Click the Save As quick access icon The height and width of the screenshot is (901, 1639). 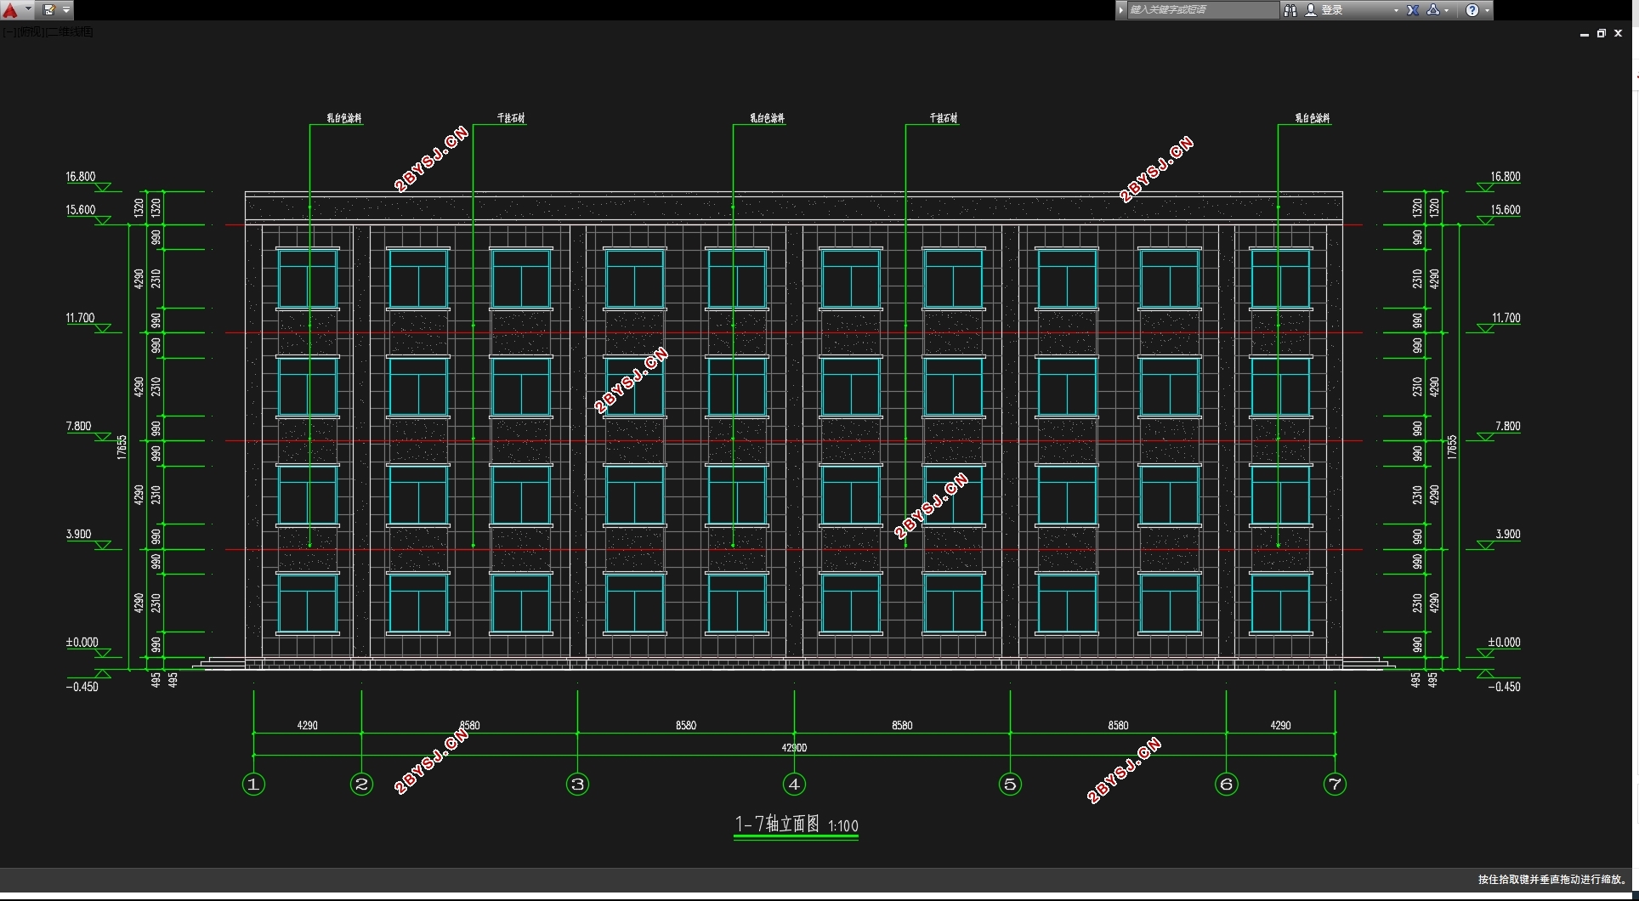point(48,10)
